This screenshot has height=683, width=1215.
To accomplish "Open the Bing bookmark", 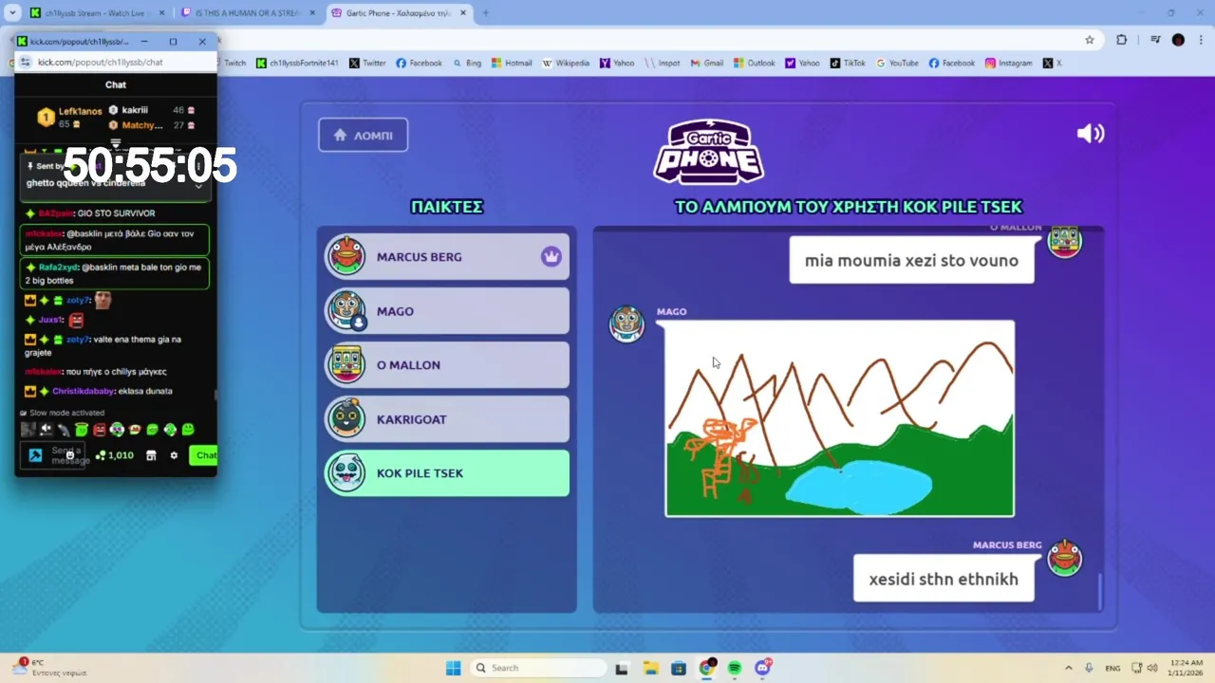I will coord(466,63).
